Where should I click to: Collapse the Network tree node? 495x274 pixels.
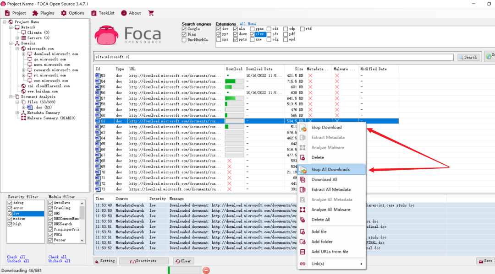11,27
